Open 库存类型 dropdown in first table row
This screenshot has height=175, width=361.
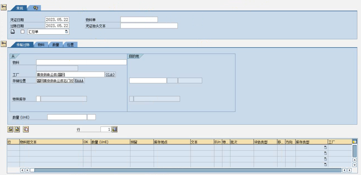325,147
